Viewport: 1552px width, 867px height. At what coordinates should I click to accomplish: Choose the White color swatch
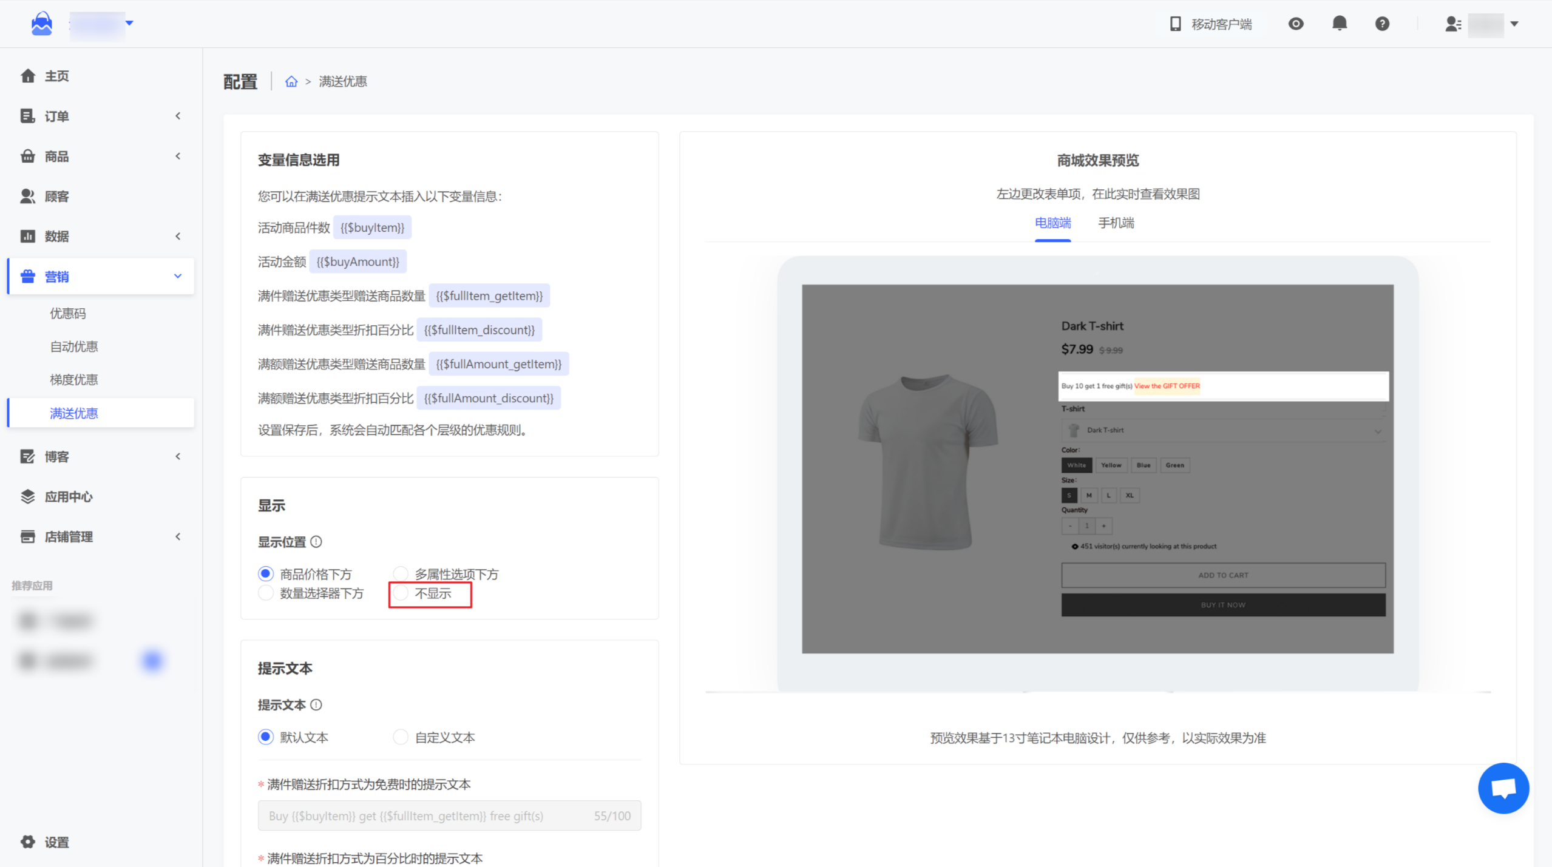[x=1076, y=465]
